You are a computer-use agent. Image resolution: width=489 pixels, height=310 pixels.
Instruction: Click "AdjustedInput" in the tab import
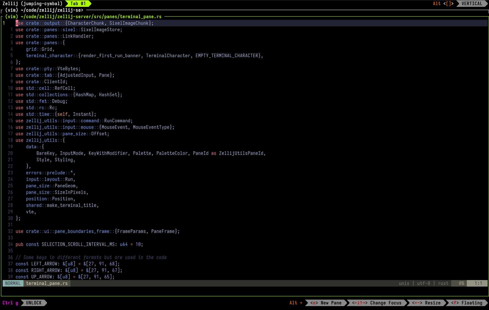(77, 75)
